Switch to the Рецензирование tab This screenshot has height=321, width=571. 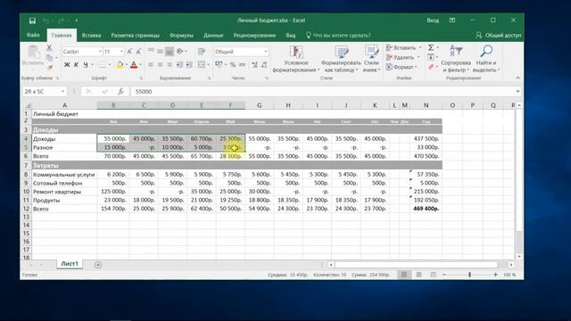pos(254,36)
